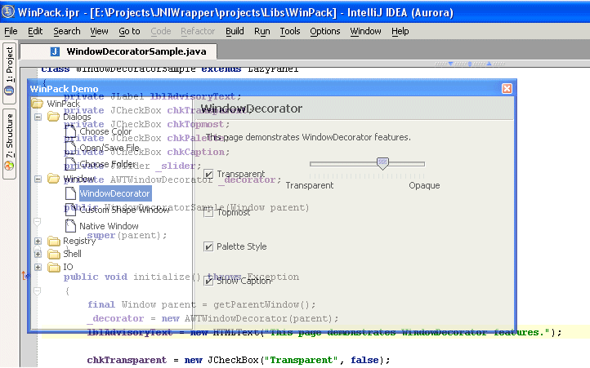Click the WinPack root folder icon
590x368 pixels.
(x=37, y=103)
